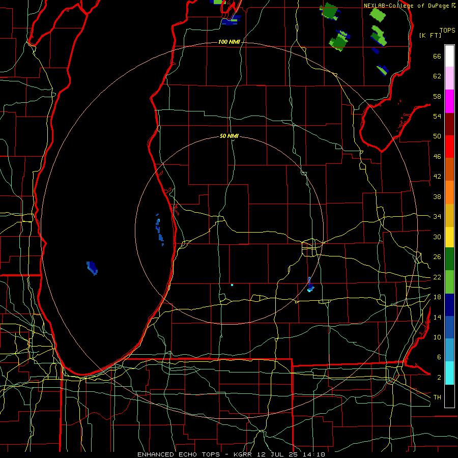Click the 50 value on the scale
Image resolution: width=458 pixels, height=458 pixels.
[x=437, y=136]
